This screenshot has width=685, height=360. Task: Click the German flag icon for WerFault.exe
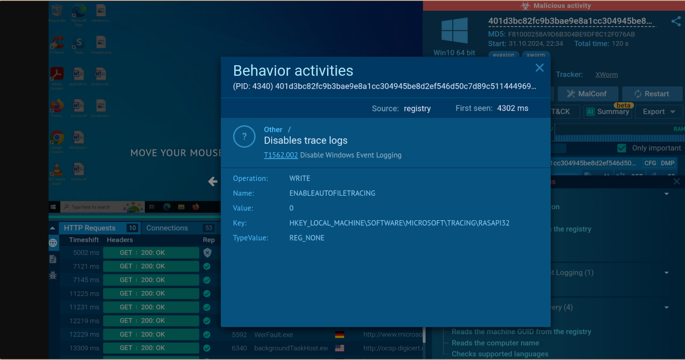(x=339, y=335)
